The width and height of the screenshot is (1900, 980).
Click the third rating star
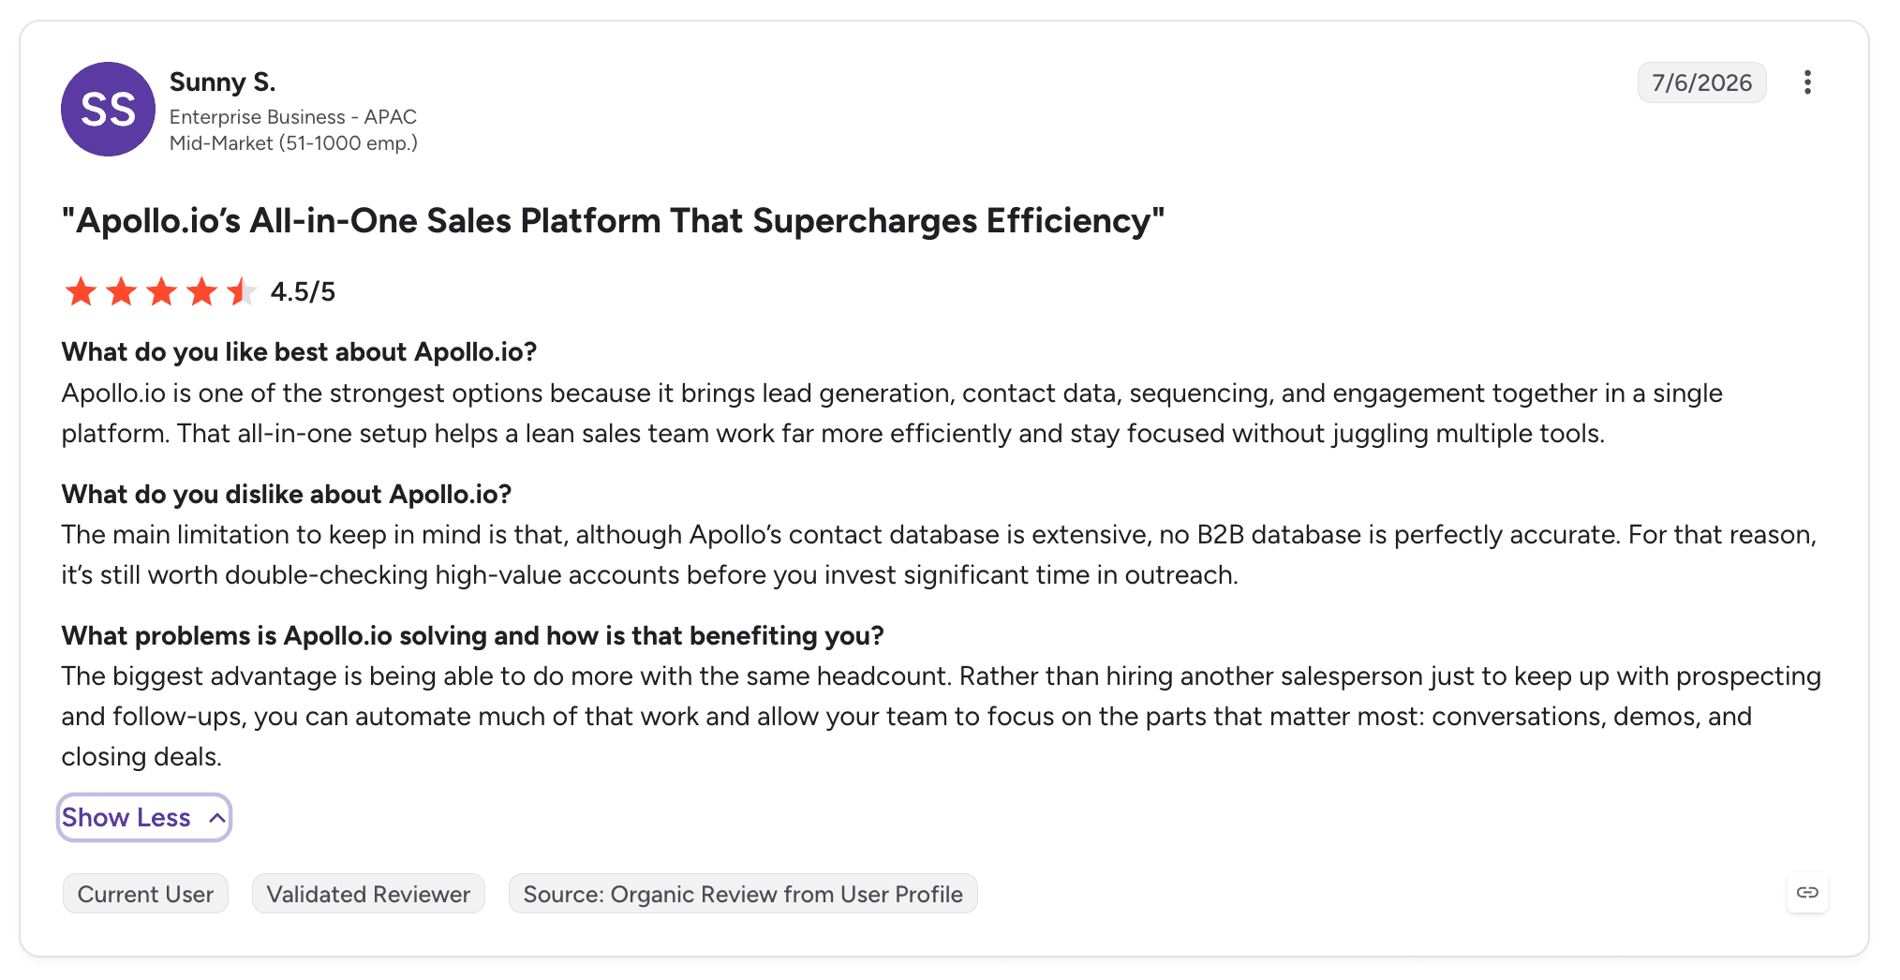click(x=161, y=291)
